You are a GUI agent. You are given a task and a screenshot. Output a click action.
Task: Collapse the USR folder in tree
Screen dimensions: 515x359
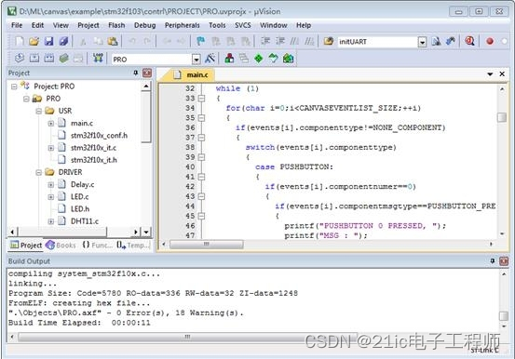point(38,112)
